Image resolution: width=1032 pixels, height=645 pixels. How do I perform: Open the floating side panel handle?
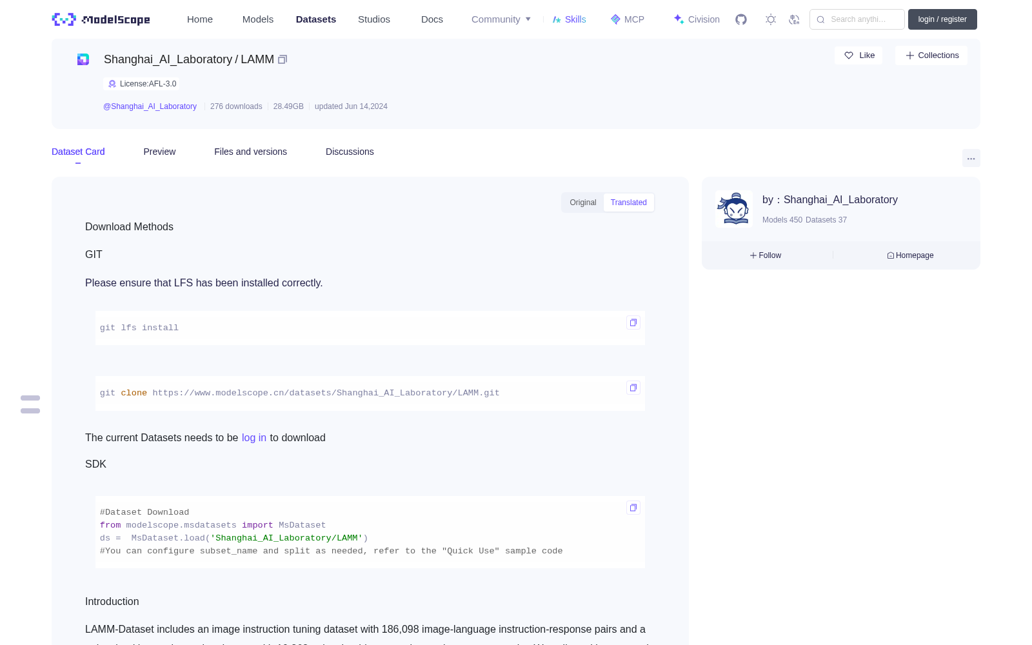[x=30, y=404]
